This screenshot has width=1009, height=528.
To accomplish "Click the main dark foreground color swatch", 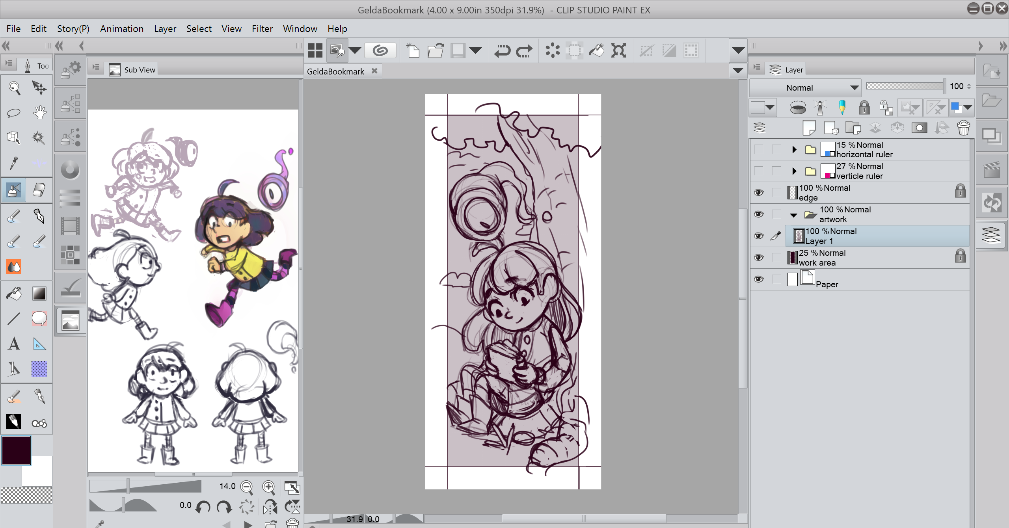I will coord(16,450).
